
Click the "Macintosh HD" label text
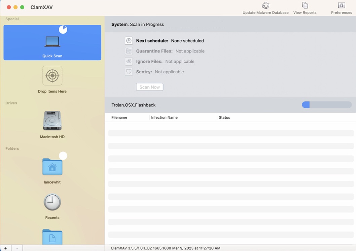(52, 137)
